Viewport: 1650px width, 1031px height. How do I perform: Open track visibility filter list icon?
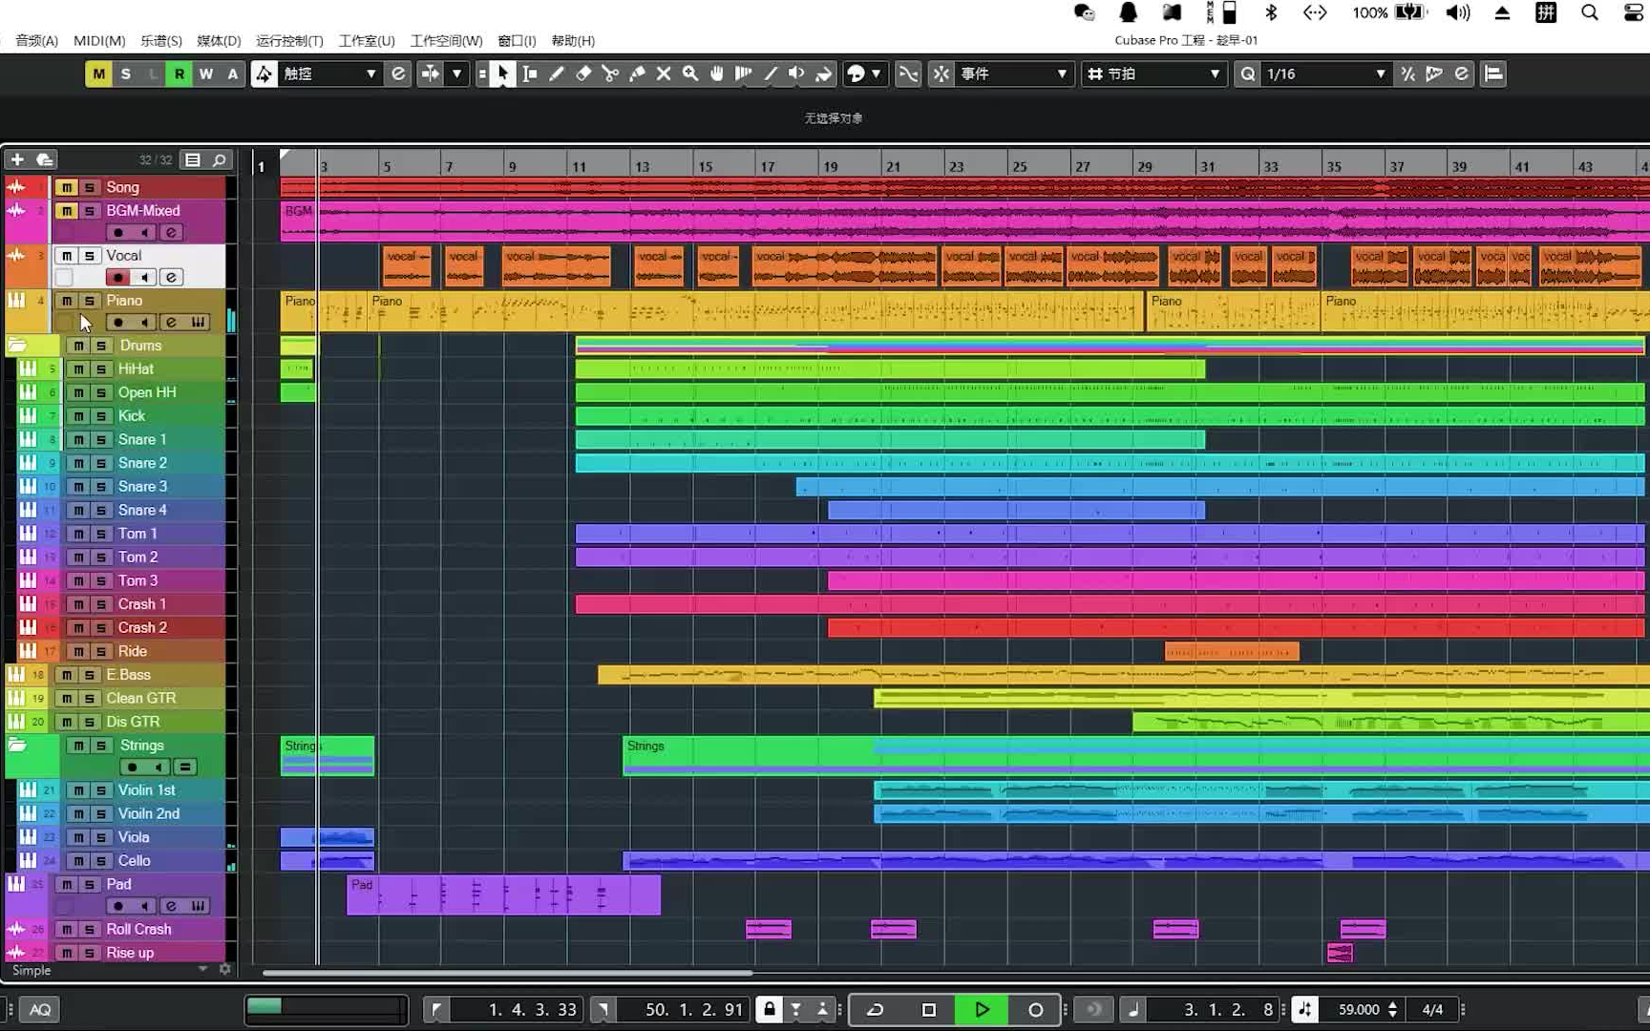click(x=193, y=159)
